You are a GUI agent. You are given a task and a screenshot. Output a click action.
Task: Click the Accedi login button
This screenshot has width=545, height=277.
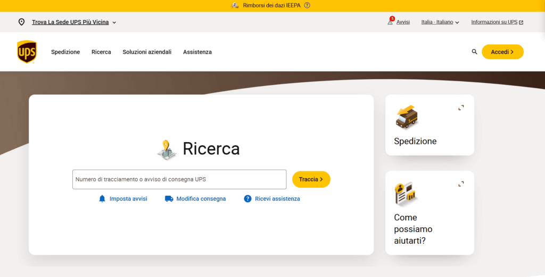502,51
